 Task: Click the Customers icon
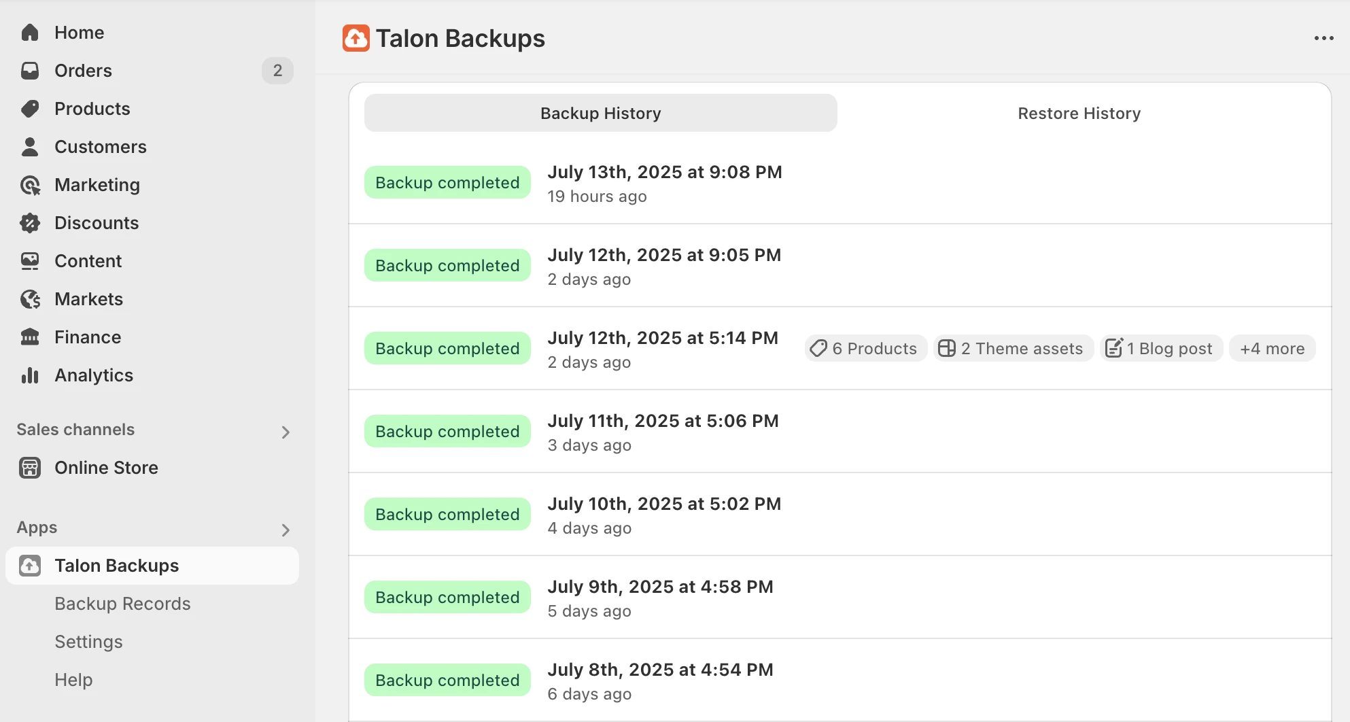click(x=30, y=146)
